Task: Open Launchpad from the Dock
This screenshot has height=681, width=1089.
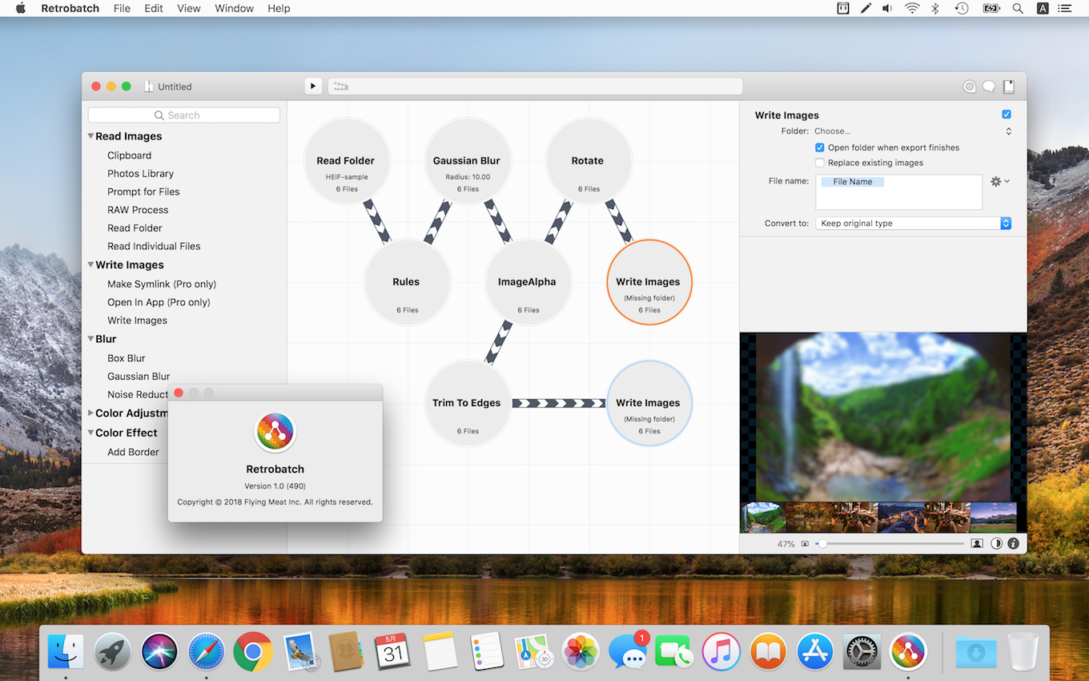Action: pos(113,651)
